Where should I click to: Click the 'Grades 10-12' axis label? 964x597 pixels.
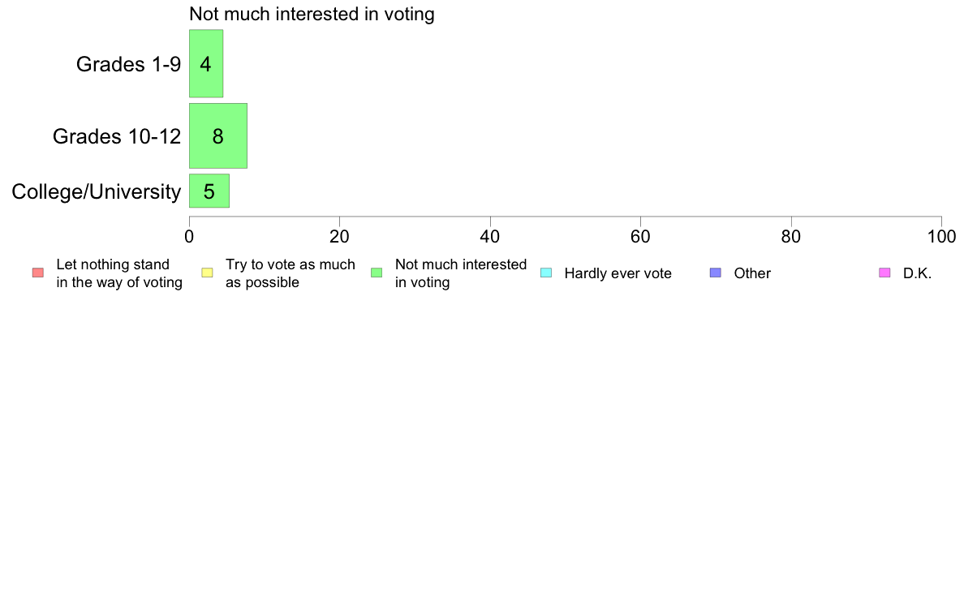117,136
